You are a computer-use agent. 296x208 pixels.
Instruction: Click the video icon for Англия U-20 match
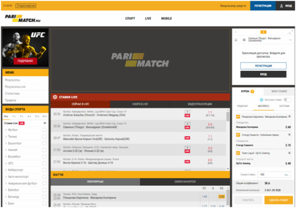(187, 147)
